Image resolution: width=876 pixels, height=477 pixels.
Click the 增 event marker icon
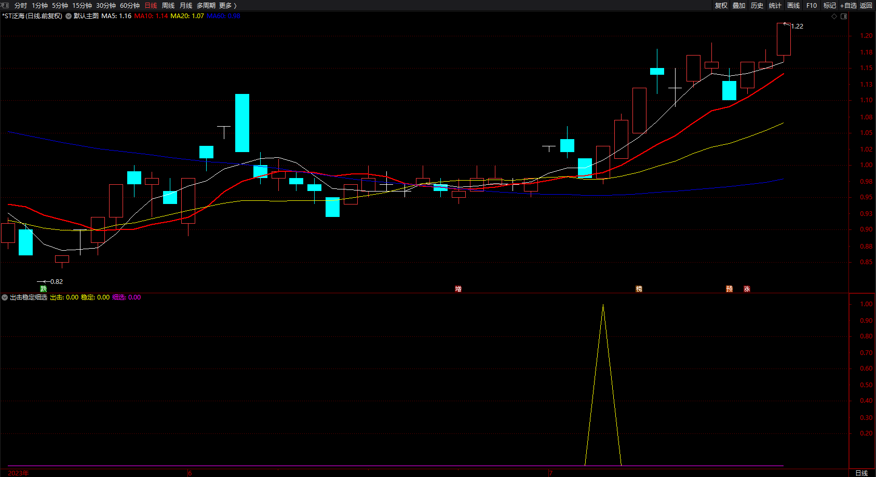[458, 289]
